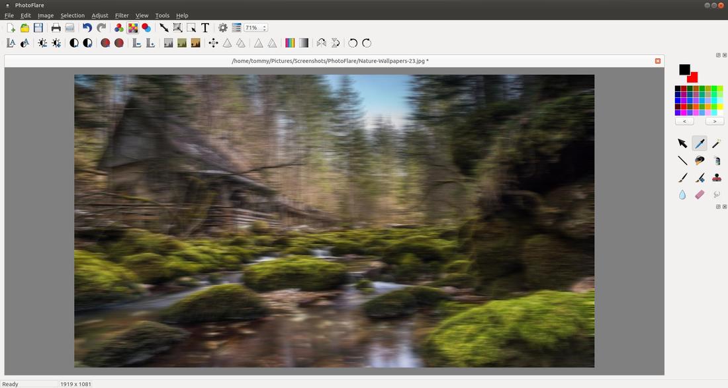The width and height of the screenshot is (728, 388).
Task: Open preferences with the gear icon
Action: pos(223,28)
